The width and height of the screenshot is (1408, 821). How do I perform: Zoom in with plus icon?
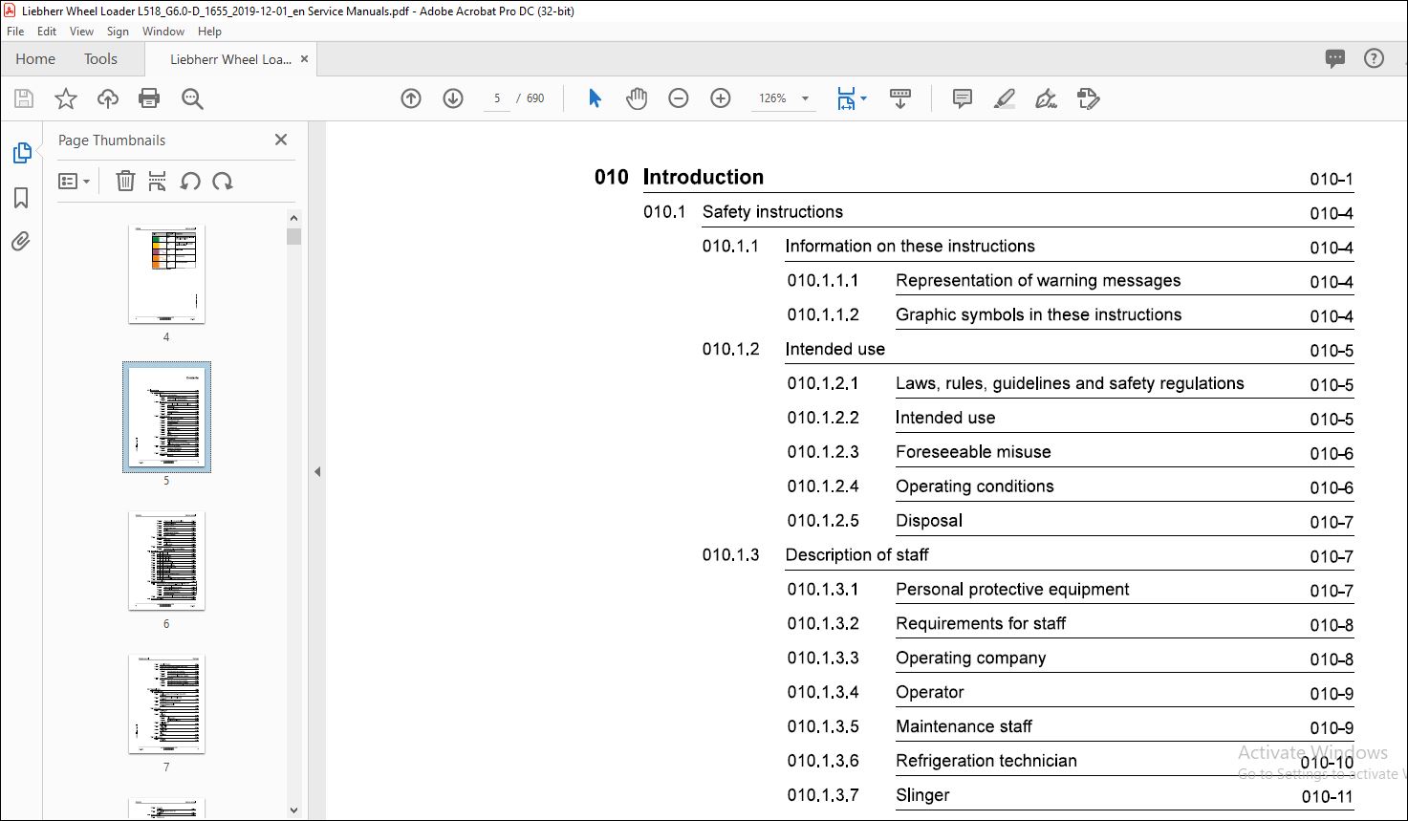(721, 98)
